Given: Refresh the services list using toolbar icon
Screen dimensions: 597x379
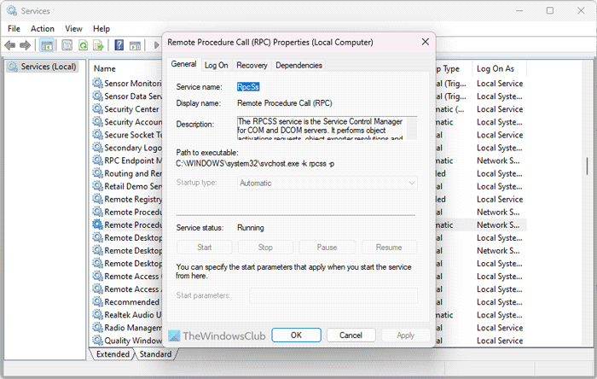Looking at the screenshot, I should click(x=83, y=45).
